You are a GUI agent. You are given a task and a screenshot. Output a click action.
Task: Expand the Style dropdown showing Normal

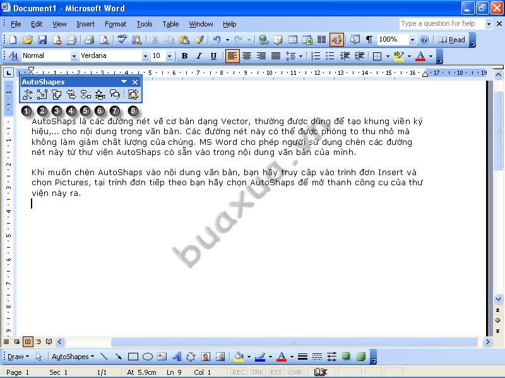[x=74, y=56]
